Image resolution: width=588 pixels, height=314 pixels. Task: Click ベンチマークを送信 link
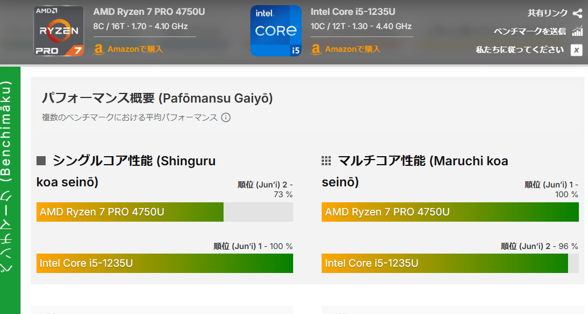[x=530, y=31]
